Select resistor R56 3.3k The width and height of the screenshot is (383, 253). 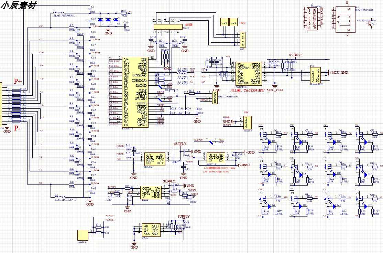tap(310, 134)
